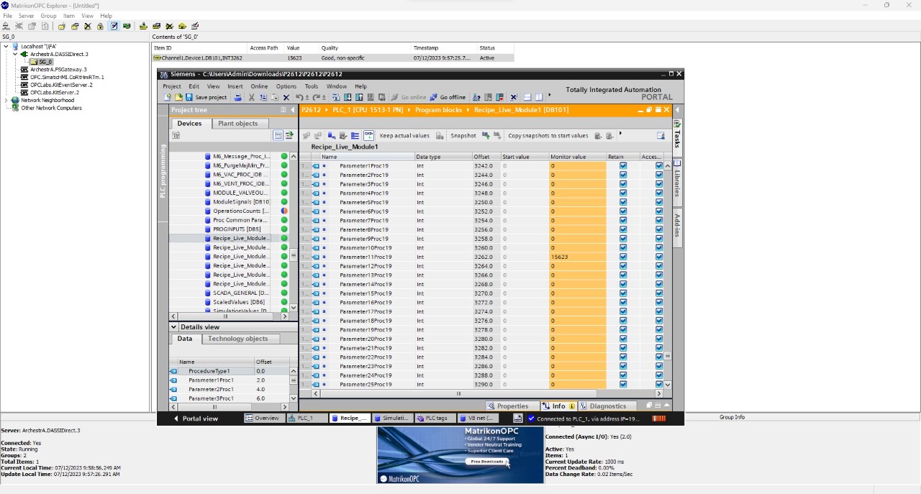Click the Tasks side panel expand arrow
921x494 pixels.
[x=677, y=110]
